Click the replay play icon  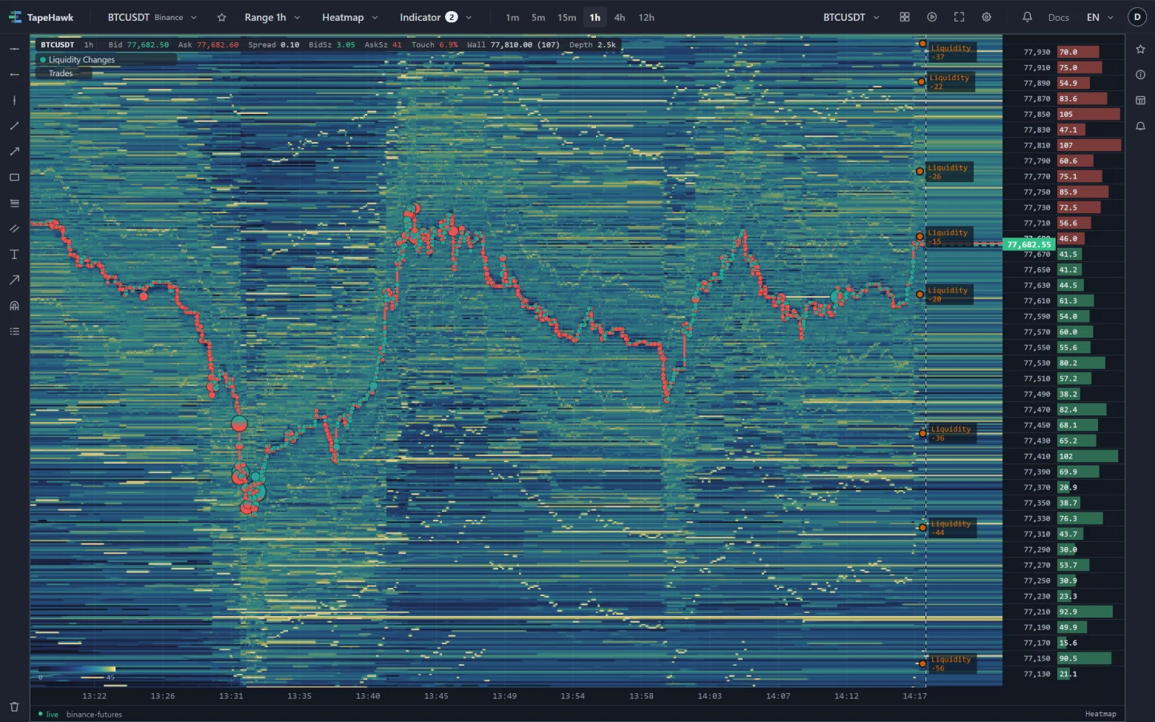[x=931, y=17]
